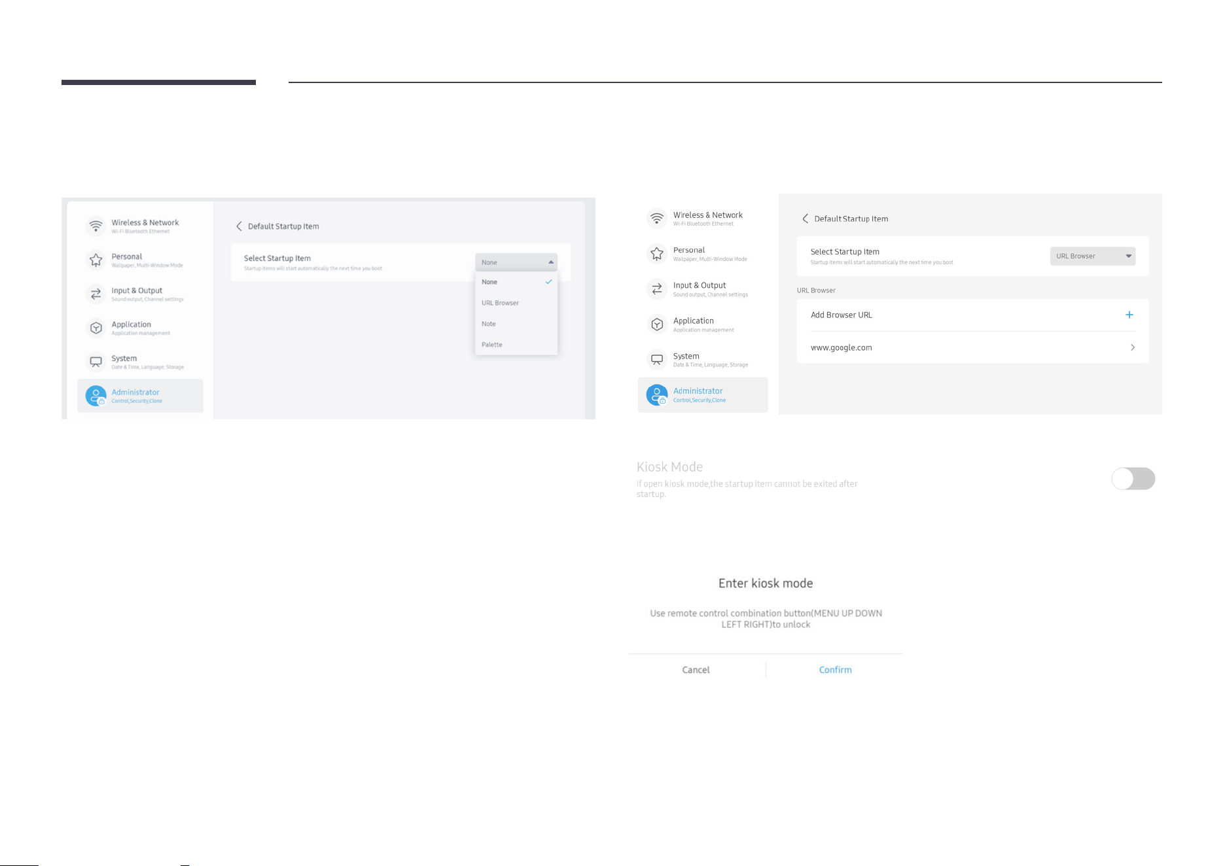Open Personal settings in right screenshot
This screenshot has width=1225, height=866.
coord(703,253)
